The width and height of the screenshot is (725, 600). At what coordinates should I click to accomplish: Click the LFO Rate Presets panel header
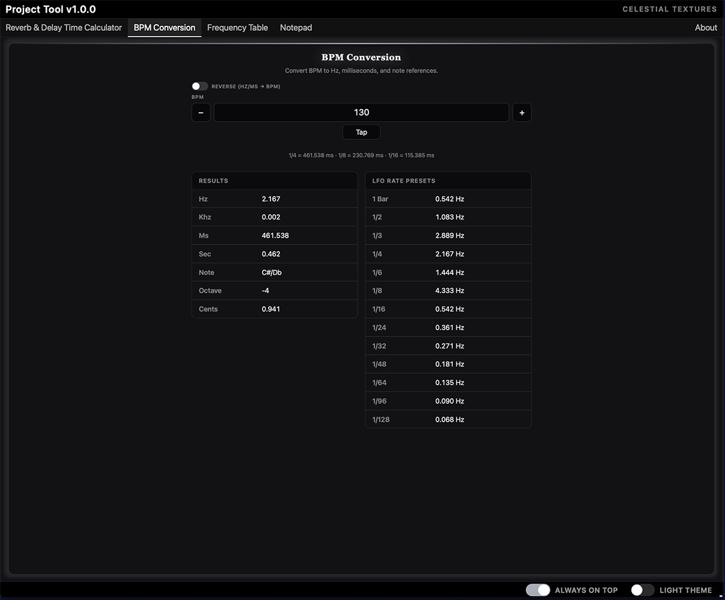point(448,181)
